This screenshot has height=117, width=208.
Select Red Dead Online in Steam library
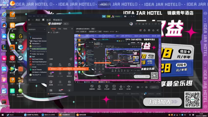(37, 59)
